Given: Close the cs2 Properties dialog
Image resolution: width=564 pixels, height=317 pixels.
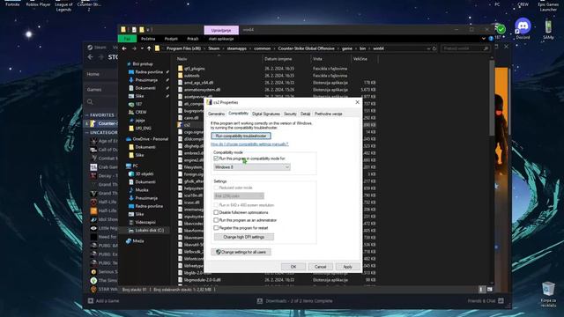Looking at the screenshot, I should 357,102.
